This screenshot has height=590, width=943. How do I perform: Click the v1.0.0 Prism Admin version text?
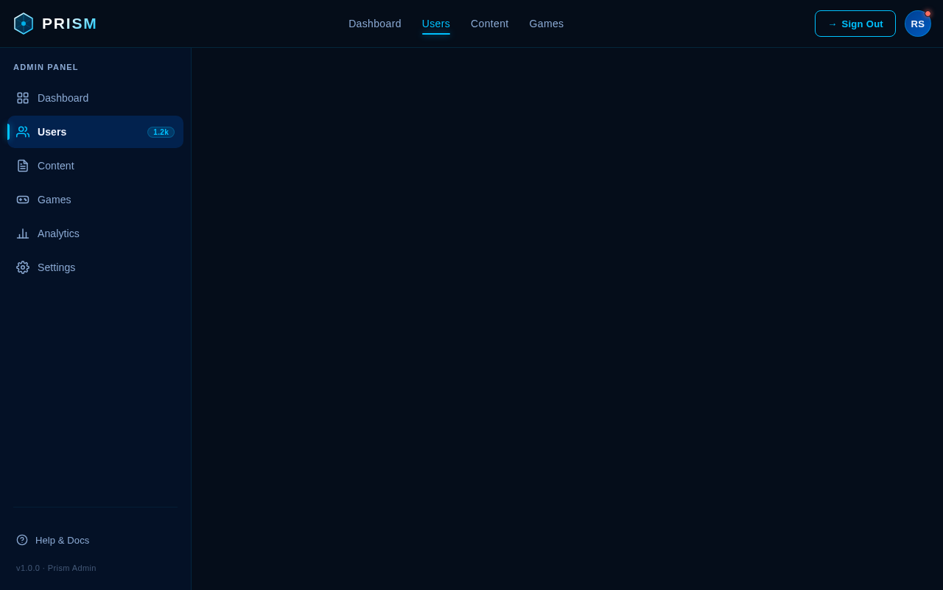pyautogui.click(x=56, y=568)
